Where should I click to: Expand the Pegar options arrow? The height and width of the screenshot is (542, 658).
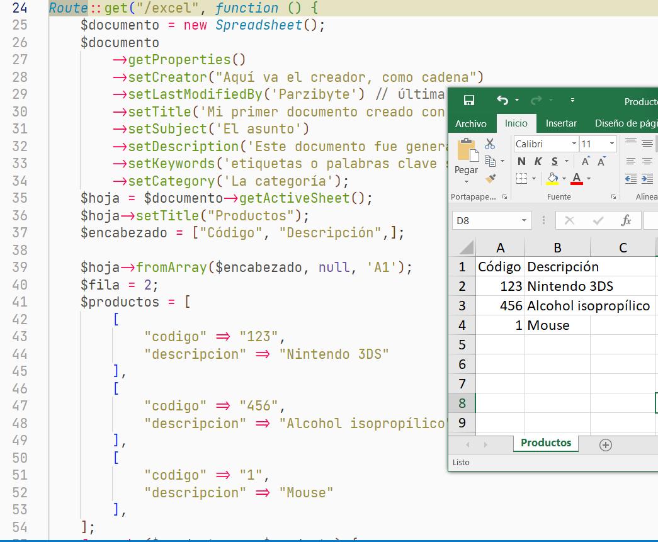click(x=466, y=182)
